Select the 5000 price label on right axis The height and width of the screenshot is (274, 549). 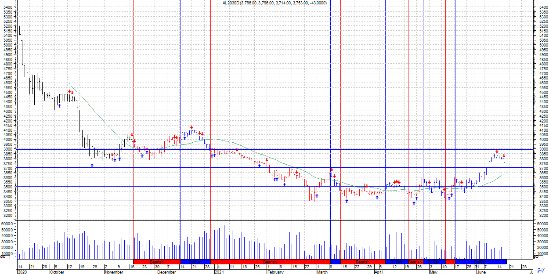542,45
